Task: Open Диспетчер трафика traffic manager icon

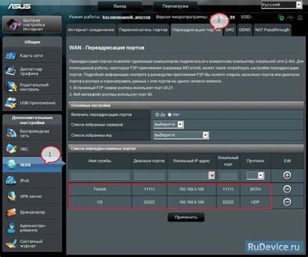Action: click(10, 71)
